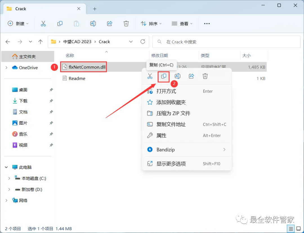This screenshot has height=233, width=304.
Task: Open the 排序 sort dropdown
Action: pos(151,23)
